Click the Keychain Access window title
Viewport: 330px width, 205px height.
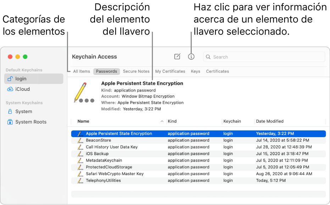[x=95, y=57]
